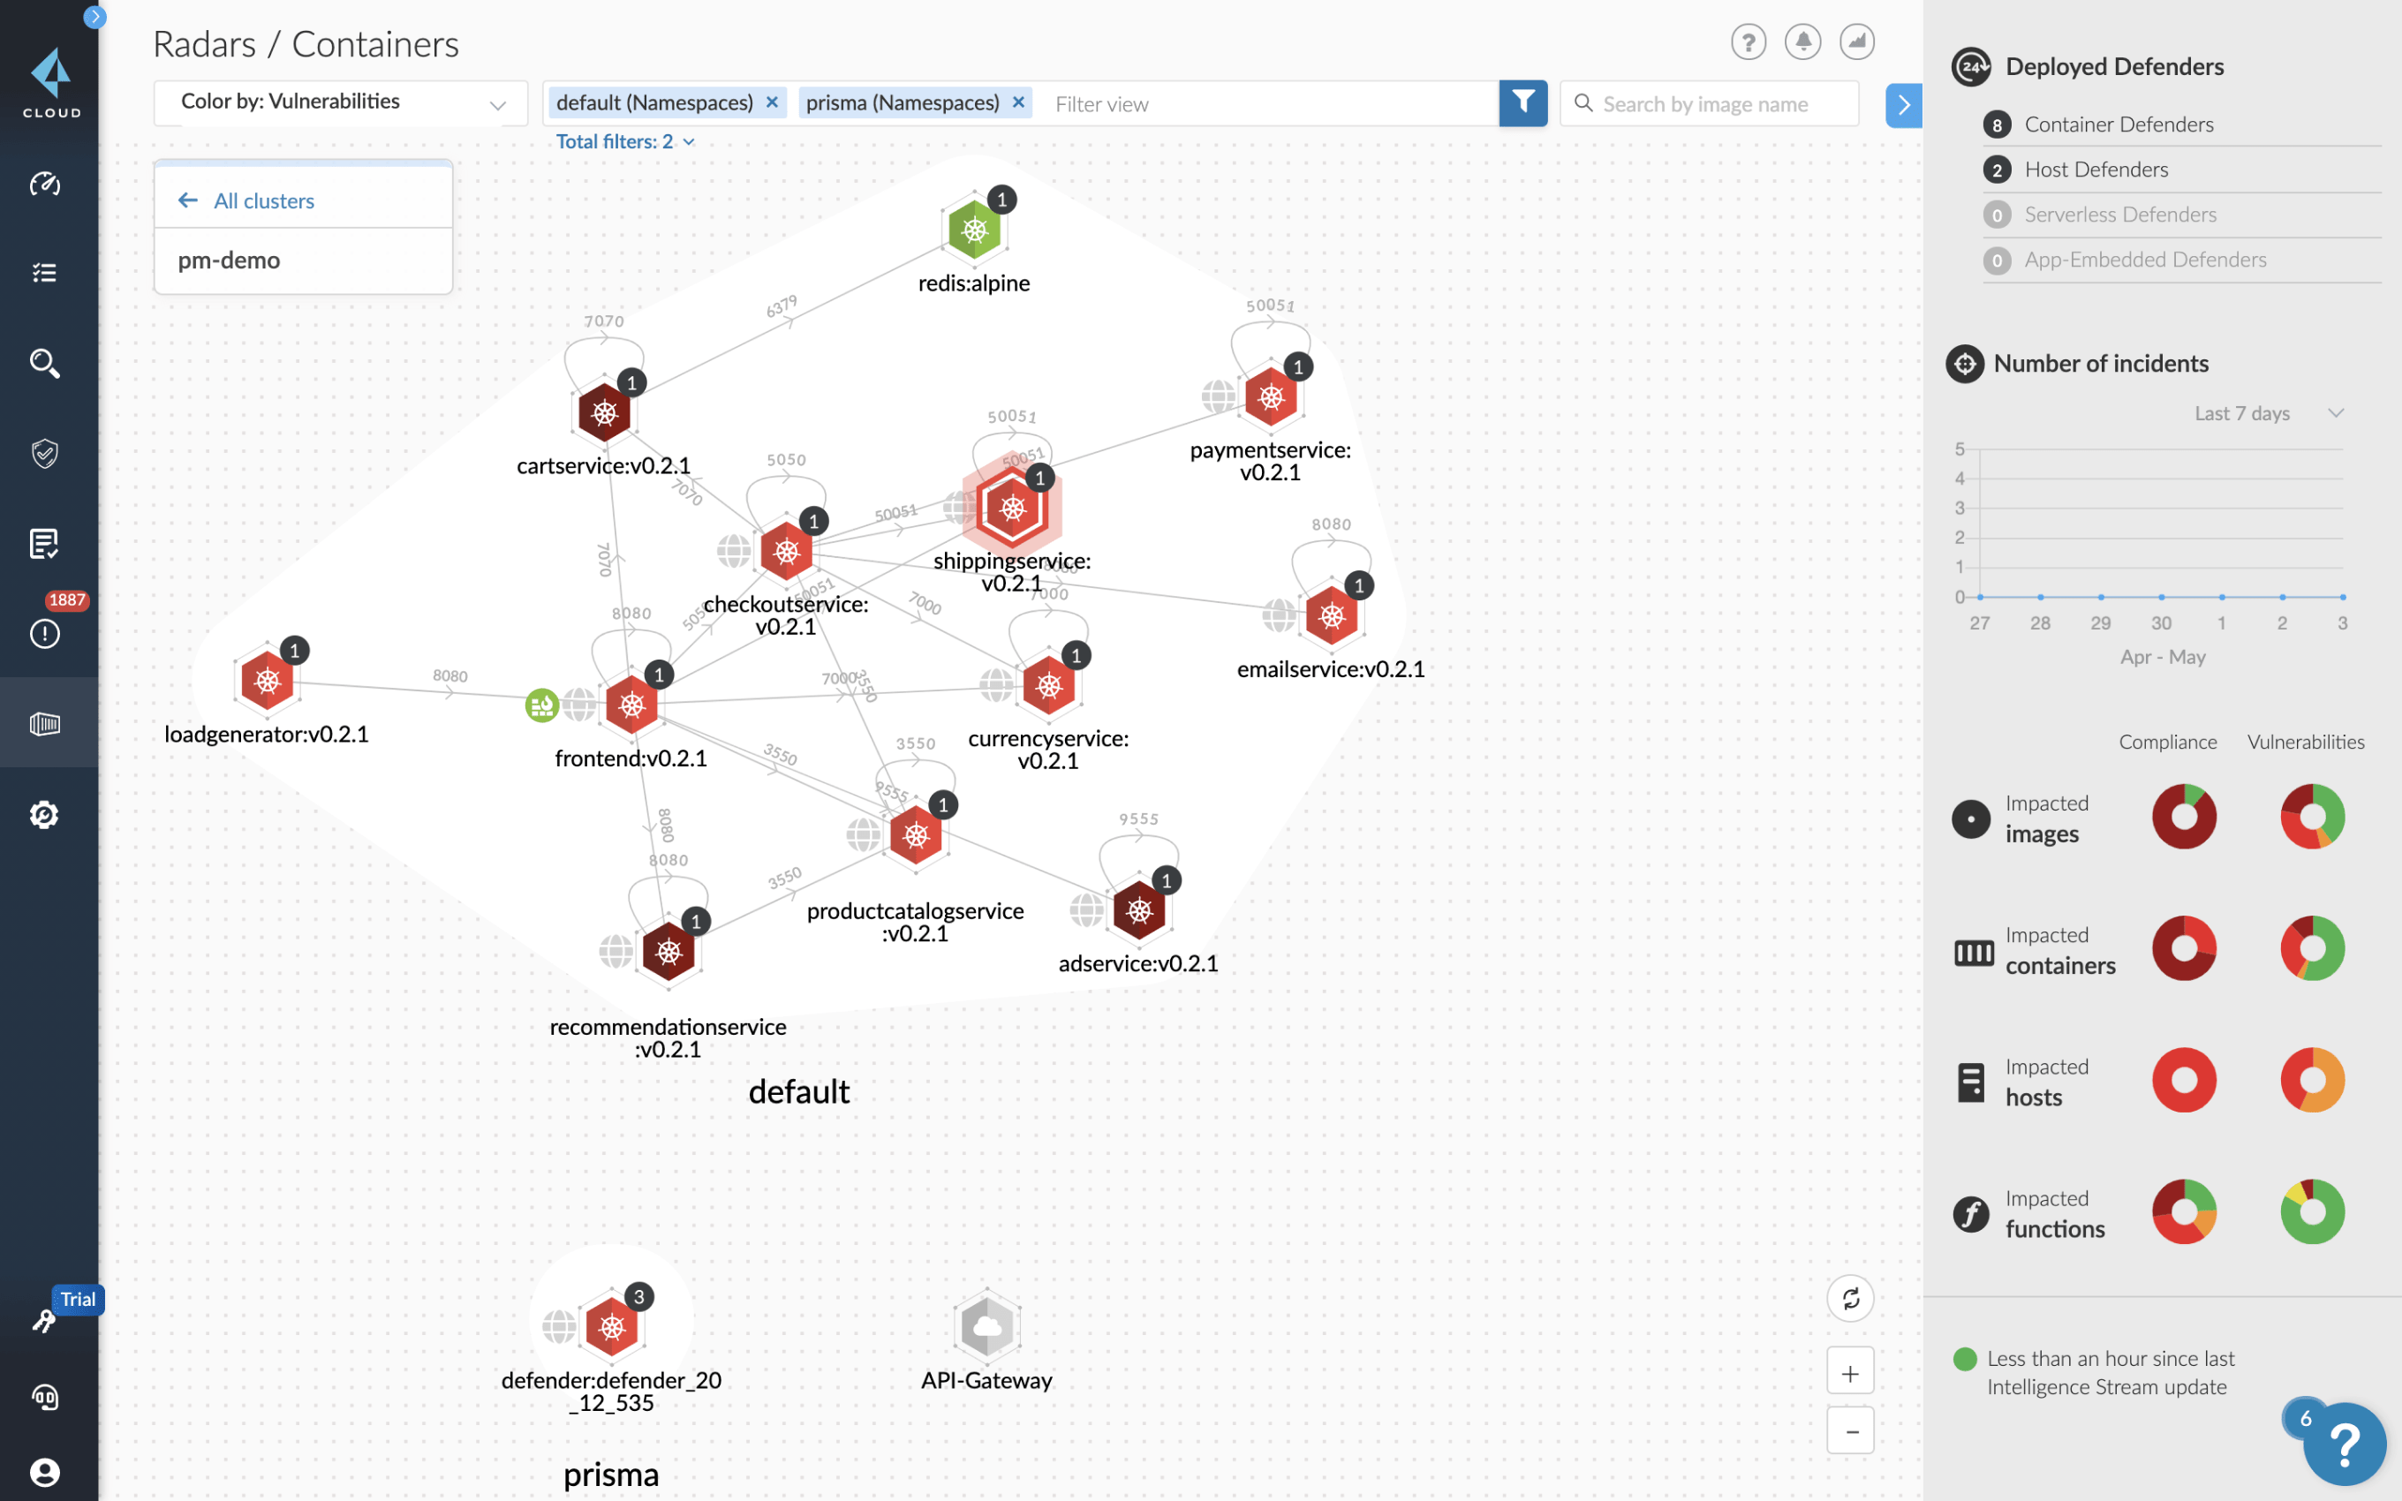Select the loadgenerator:v0.2.1 node
Viewport: 2402px width, 1501px height.
pyautogui.click(x=267, y=681)
